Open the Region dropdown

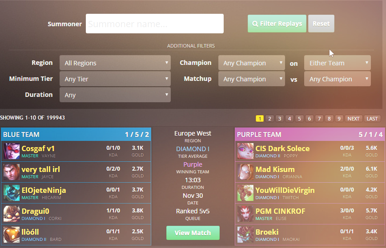pyautogui.click(x=115, y=63)
